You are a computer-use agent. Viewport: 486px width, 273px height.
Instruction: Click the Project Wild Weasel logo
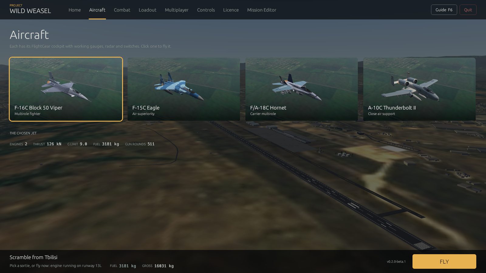point(30,9)
